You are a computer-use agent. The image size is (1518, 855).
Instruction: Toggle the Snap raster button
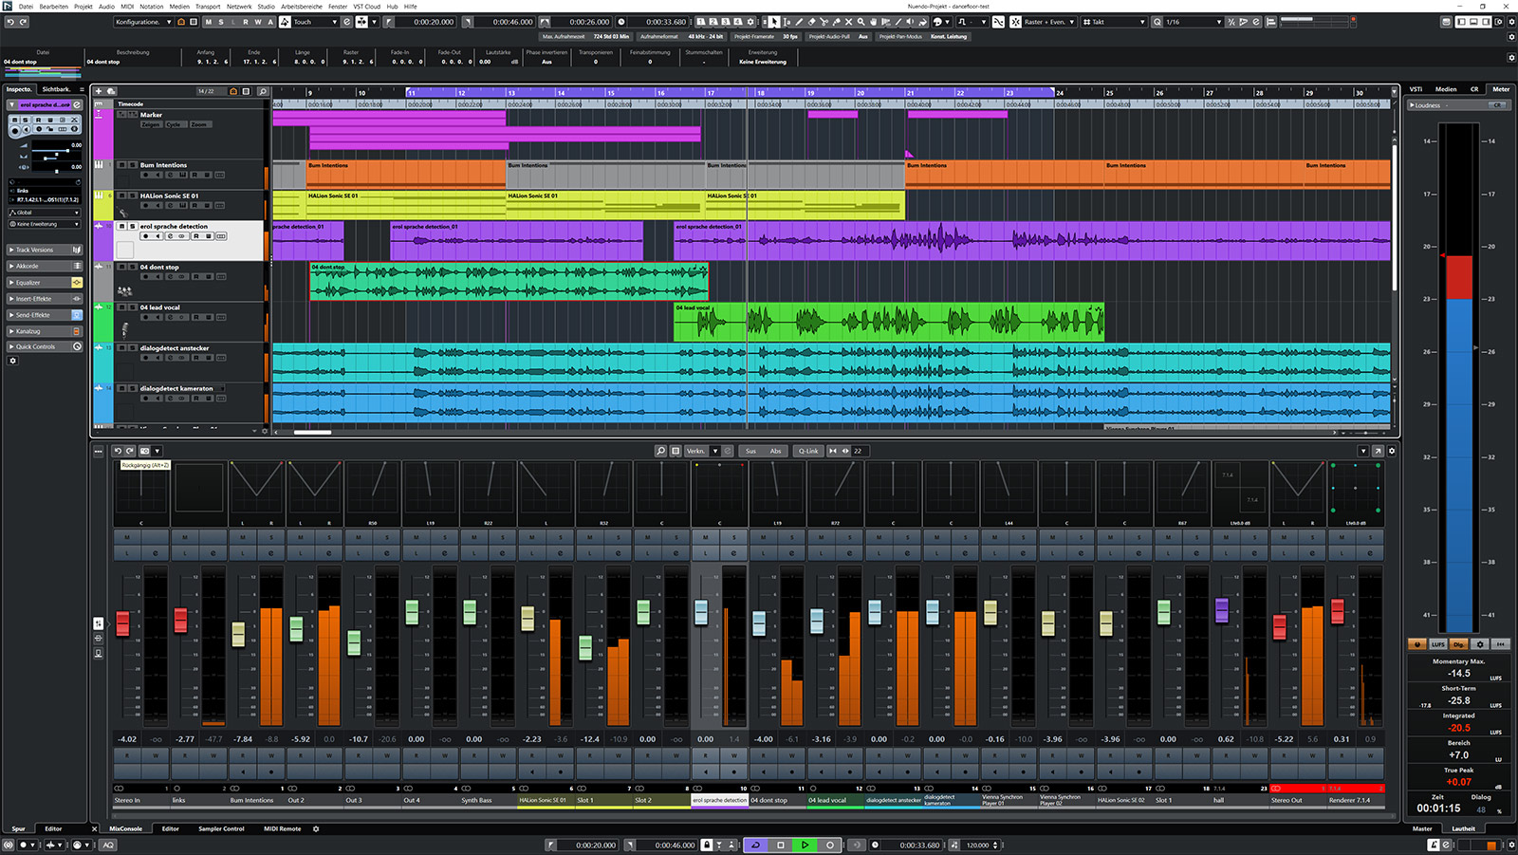click(1014, 22)
